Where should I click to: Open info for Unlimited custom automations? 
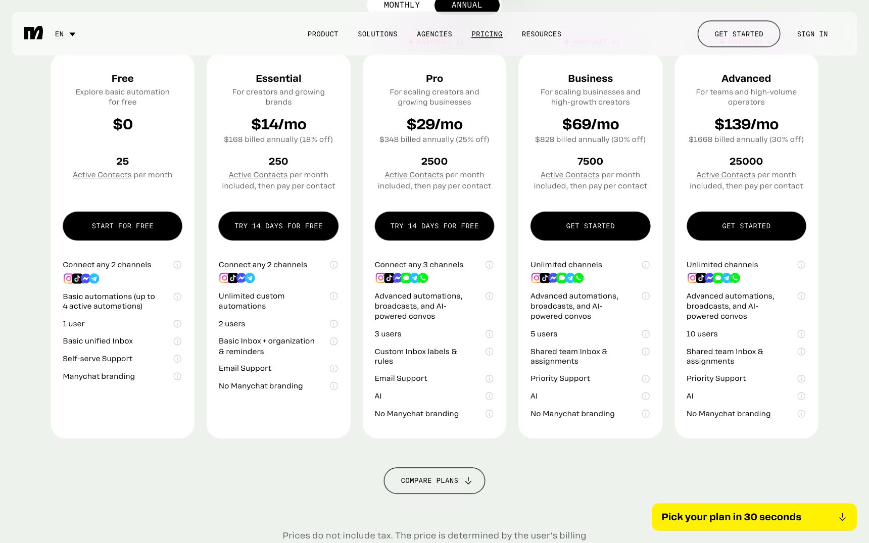tap(333, 296)
